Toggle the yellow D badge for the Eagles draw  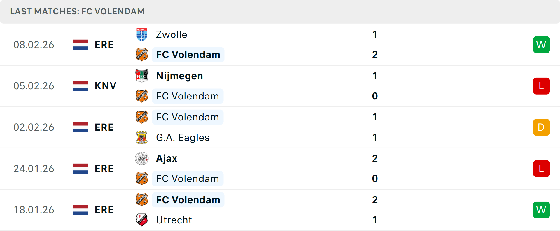tap(541, 127)
